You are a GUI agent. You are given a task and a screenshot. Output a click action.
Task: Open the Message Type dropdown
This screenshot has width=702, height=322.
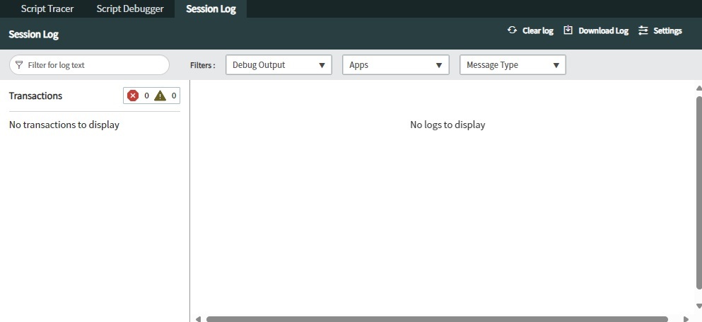coord(513,65)
